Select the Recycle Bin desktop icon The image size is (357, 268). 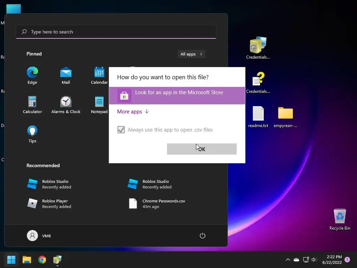pyautogui.click(x=340, y=219)
